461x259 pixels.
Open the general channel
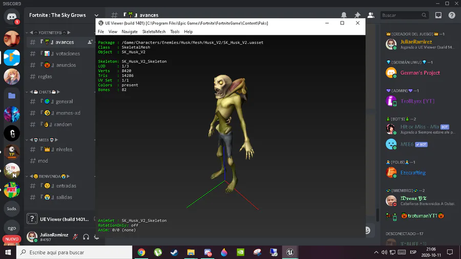click(x=60, y=101)
